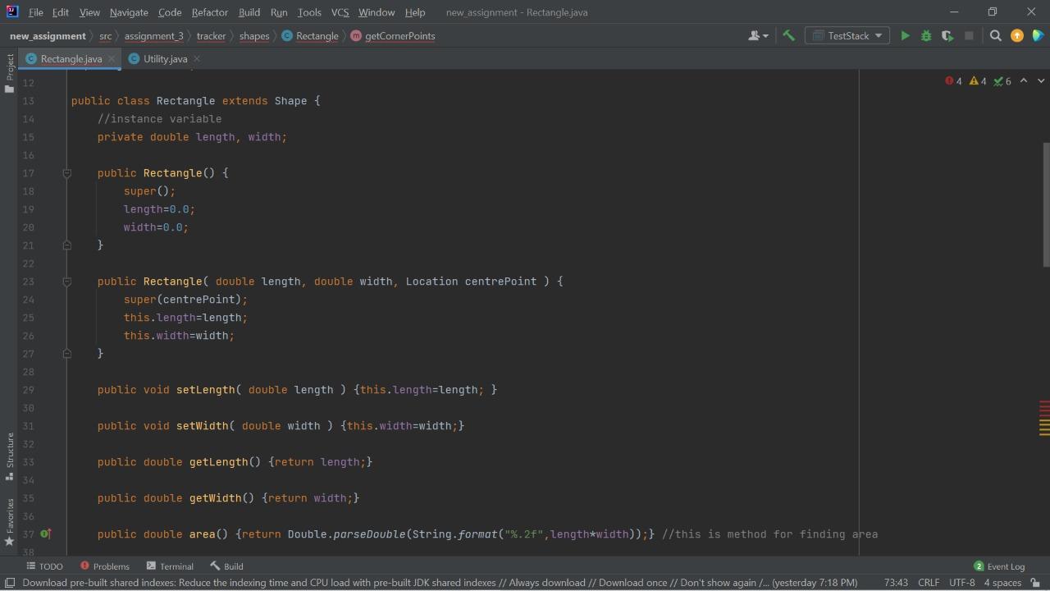
Task: Go to next highlighted error arrow
Action: click(x=1041, y=81)
